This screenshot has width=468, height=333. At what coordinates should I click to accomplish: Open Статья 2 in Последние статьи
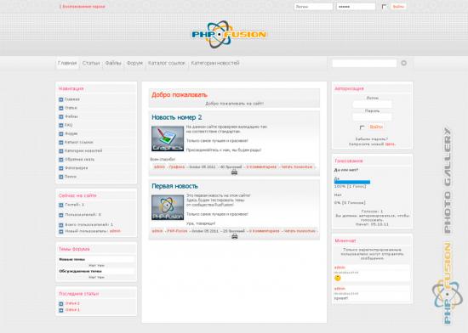coord(72,303)
